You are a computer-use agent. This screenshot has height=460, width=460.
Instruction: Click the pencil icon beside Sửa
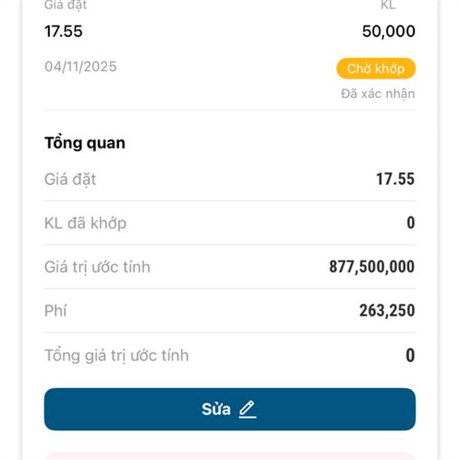point(247,409)
